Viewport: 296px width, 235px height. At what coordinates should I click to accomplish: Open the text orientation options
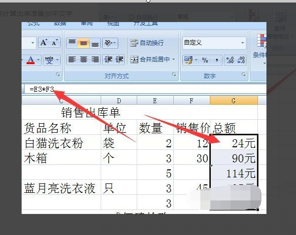(x=110, y=43)
